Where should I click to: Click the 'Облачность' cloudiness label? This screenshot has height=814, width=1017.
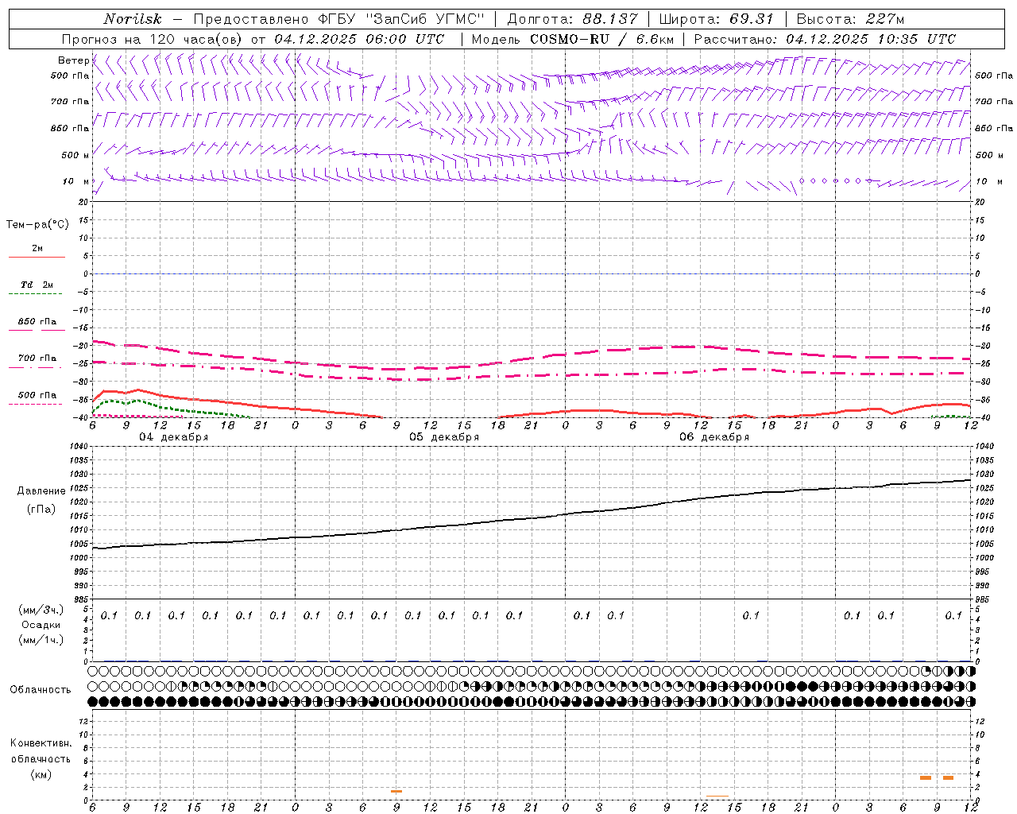(x=41, y=690)
